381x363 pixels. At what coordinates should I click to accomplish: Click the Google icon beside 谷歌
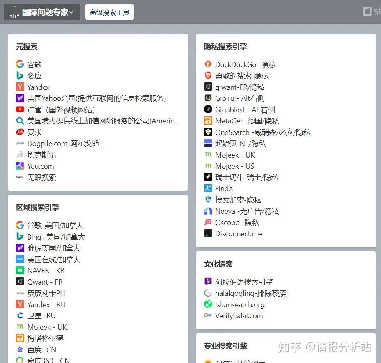point(20,64)
